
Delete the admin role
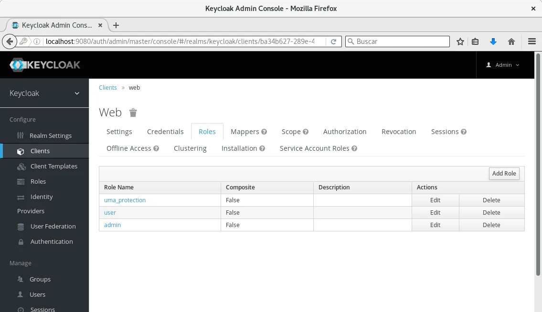click(491, 225)
